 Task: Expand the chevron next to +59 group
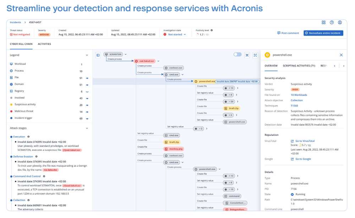point(237,102)
